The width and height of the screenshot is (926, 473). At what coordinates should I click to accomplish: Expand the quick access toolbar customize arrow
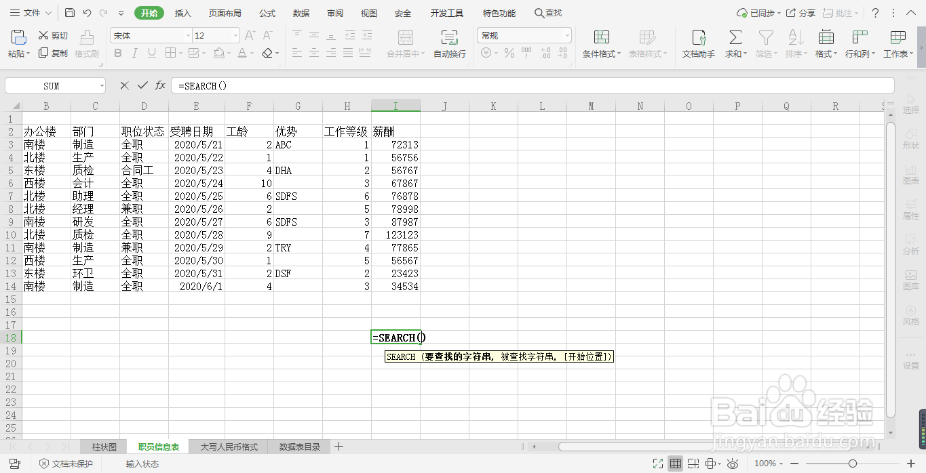point(121,13)
